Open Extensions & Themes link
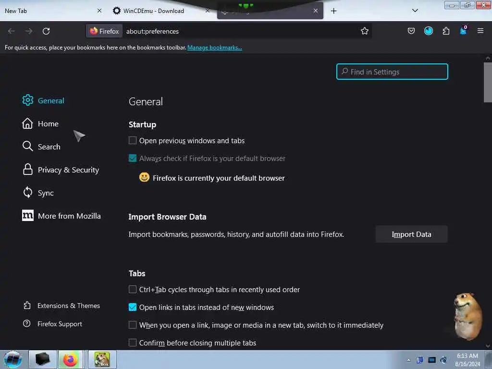Screen dimensions: 492x369 (x=61, y=306)
